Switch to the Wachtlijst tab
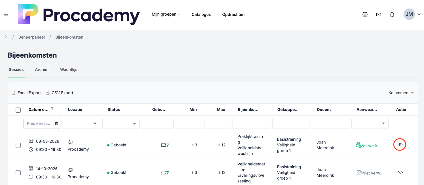Viewport: 424px width, 185px height. click(69, 70)
